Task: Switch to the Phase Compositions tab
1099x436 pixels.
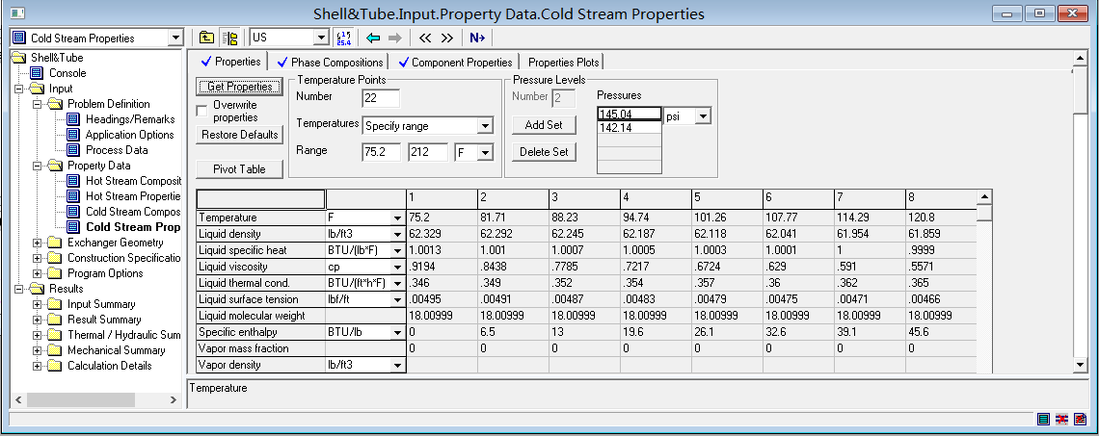Action: [330, 63]
